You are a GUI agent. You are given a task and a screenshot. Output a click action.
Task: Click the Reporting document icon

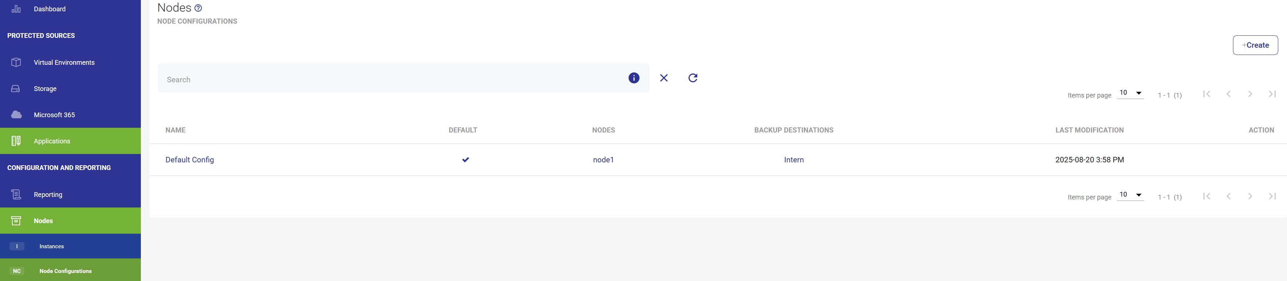[x=16, y=194]
